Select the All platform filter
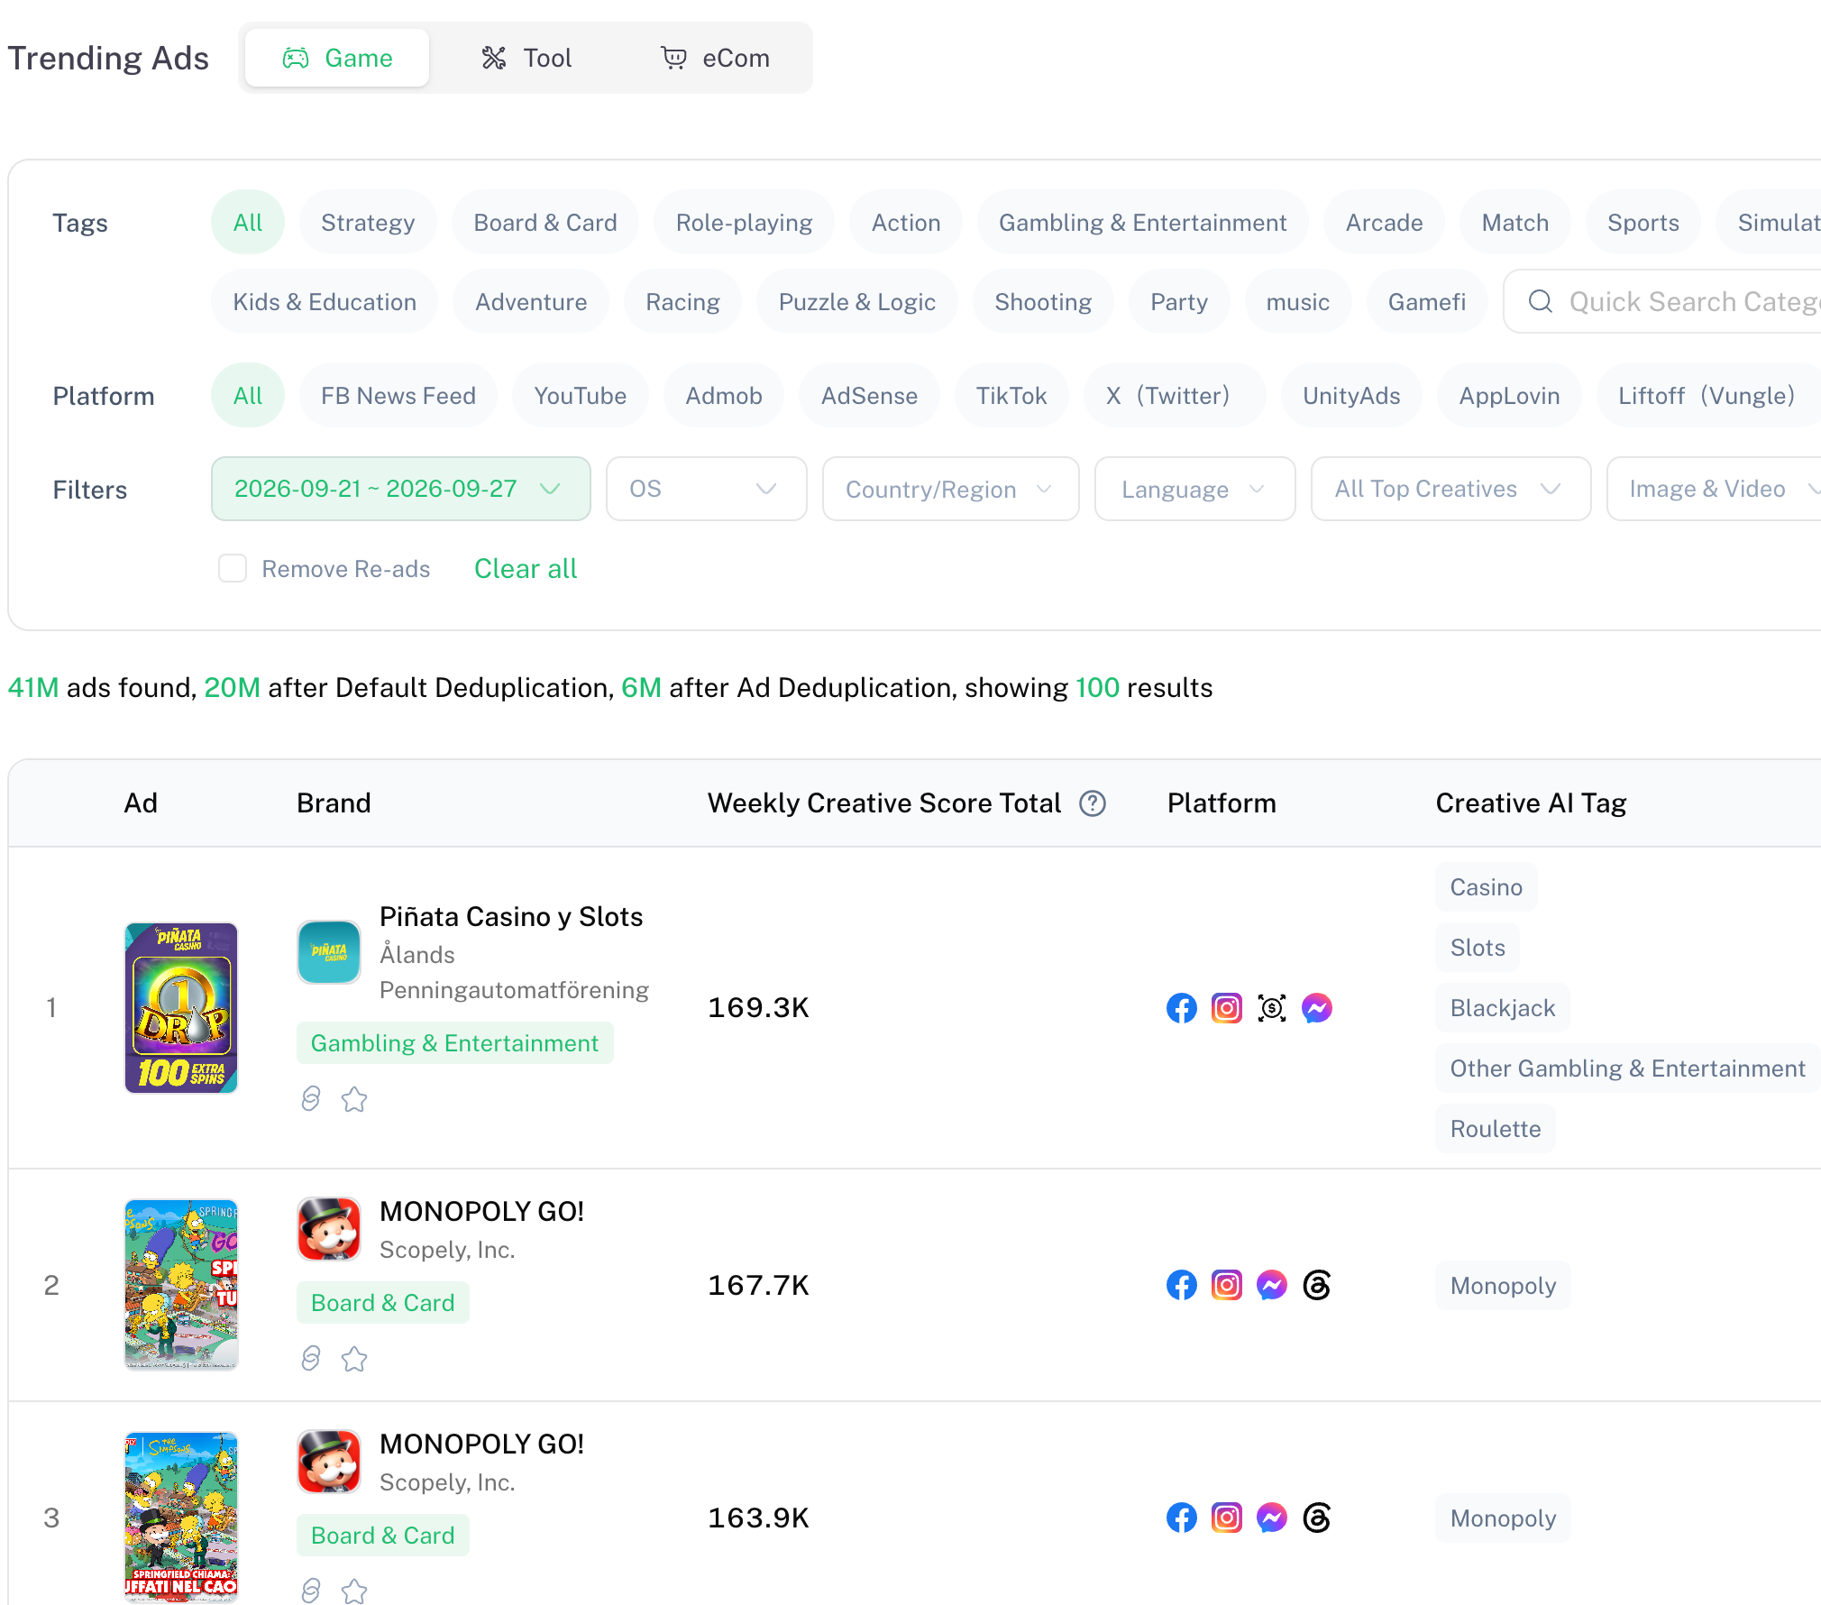Screen dimensions: 1821x1605 tap(248, 395)
